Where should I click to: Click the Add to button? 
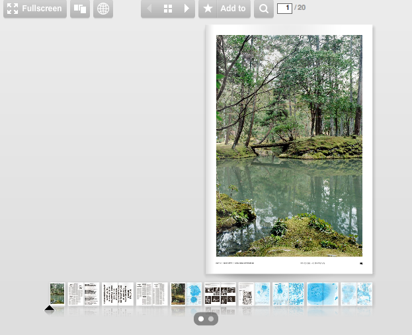pos(233,9)
